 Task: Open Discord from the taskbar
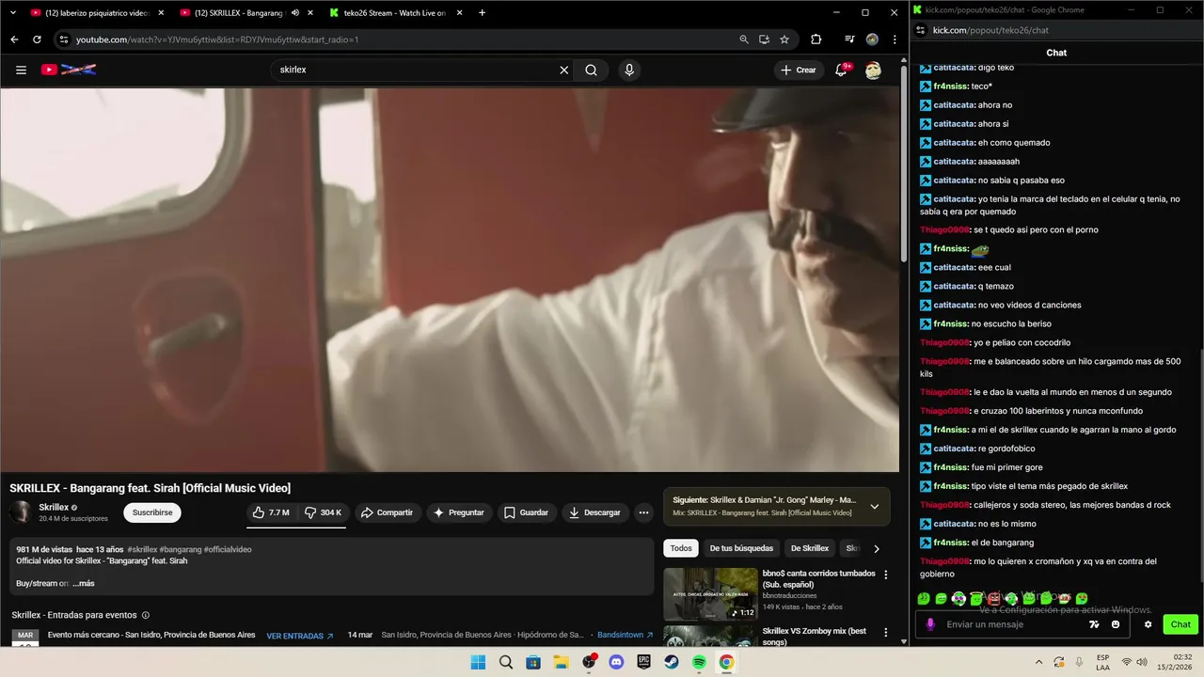[x=616, y=662]
